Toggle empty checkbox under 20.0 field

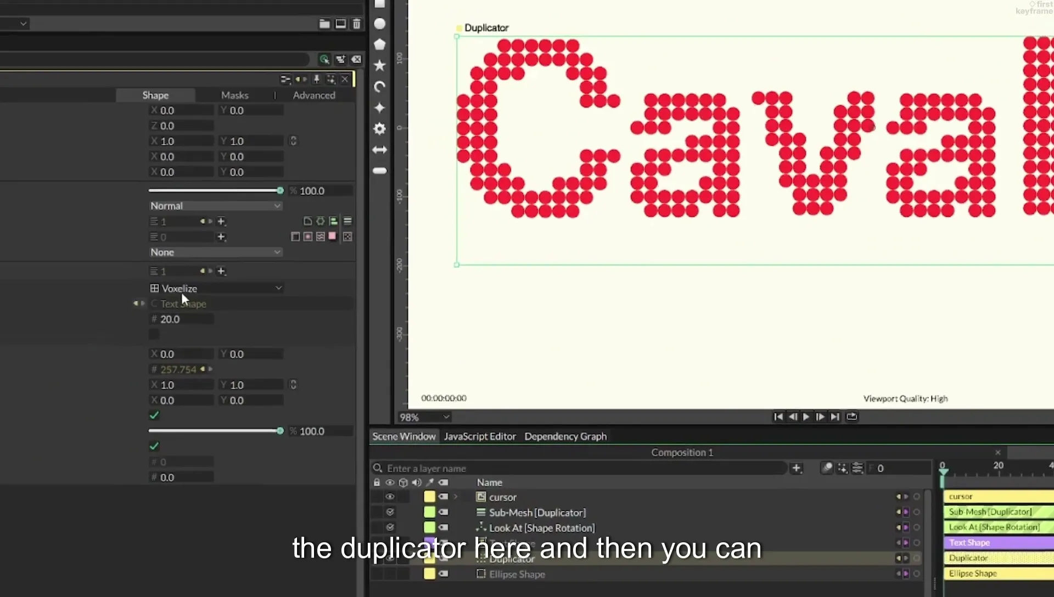click(x=154, y=334)
